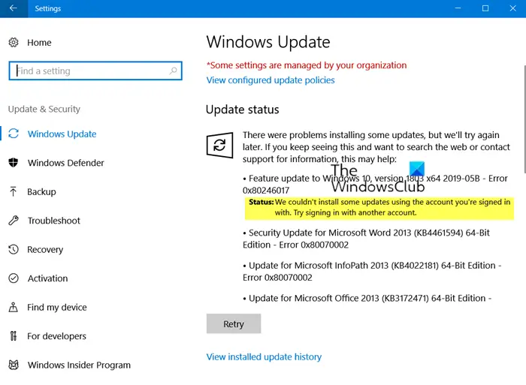Click the Find my device person icon
The width and height of the screenshot is (526, 385).
(13, 307)
